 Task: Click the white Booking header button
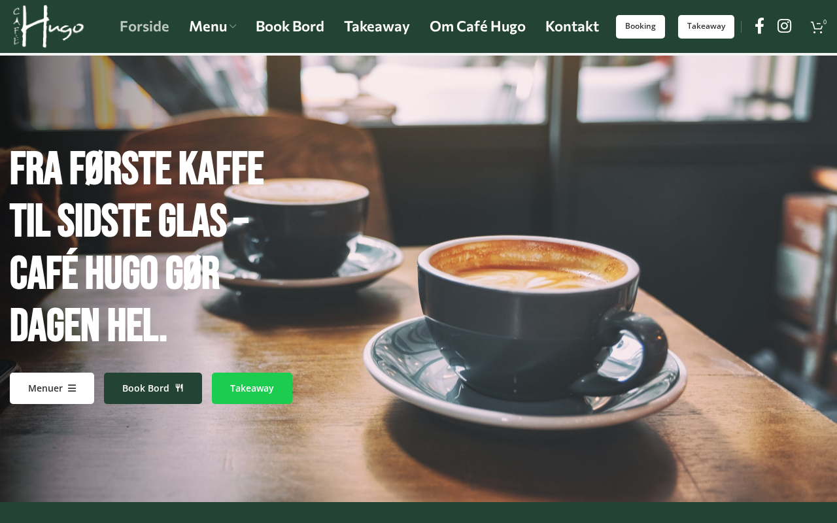pyautogui.click(x=640, y=27)
